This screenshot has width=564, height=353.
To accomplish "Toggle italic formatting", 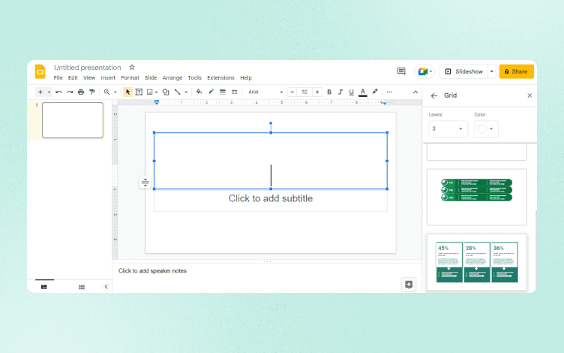I will [340, 92].
